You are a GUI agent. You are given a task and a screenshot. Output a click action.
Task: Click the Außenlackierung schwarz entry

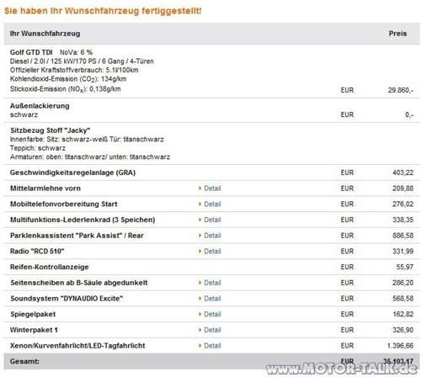click(x=40, y=110)
